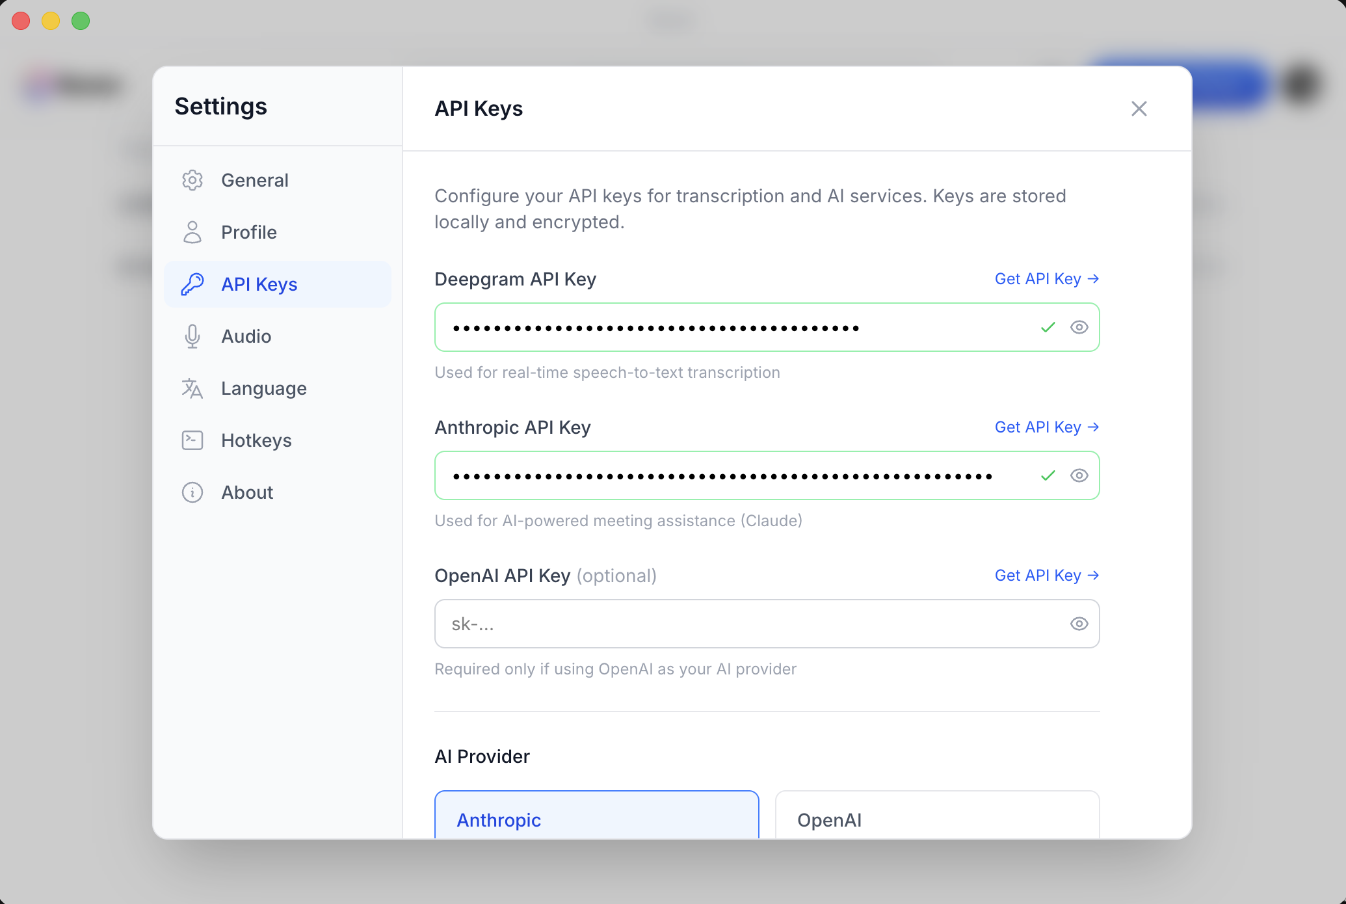
Task: Focus the OpenAI API Key input field
Action: (x=748, y=624)
